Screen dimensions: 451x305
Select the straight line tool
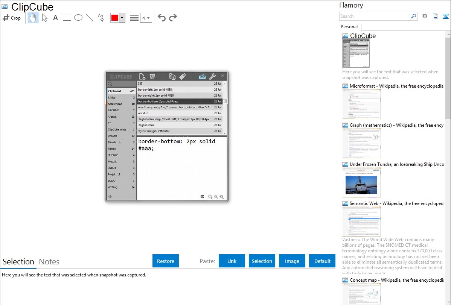click(x=90, y=18)
